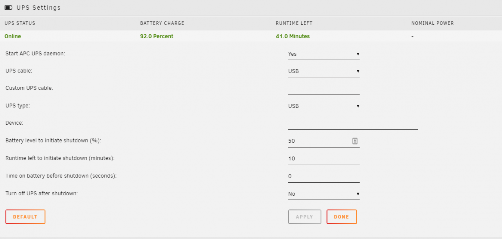Click the UPS type label
502x239 pixels.
(18, 105)
